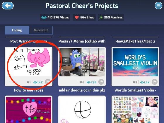Click the 350 Remixes badge

pyautogui.click(x=111, y=17)
